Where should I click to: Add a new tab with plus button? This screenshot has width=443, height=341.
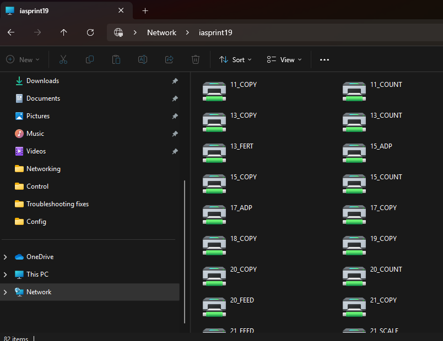point(145,10)
